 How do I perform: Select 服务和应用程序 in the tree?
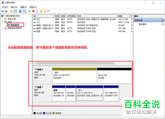pyautogui.click(x=15, y=28)
